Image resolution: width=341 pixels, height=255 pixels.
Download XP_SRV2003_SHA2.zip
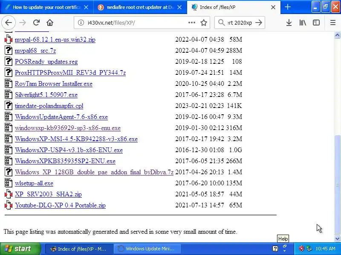[x=48, y=194]
